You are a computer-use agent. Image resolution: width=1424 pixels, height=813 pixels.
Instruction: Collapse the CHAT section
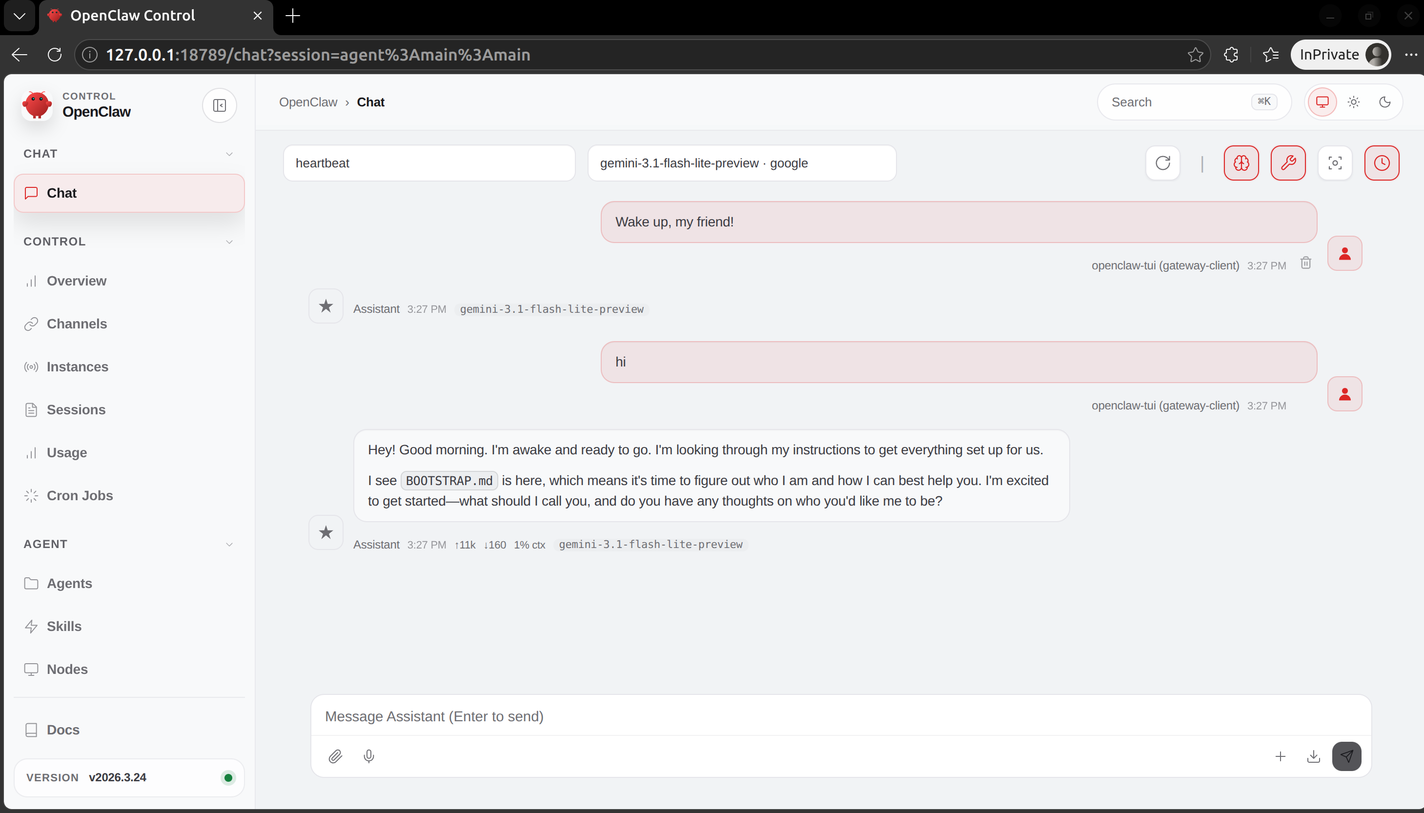tap(229, 153)
